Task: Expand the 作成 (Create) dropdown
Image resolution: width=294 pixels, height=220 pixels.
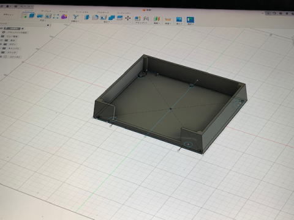Action: click(x=42, y=20)
